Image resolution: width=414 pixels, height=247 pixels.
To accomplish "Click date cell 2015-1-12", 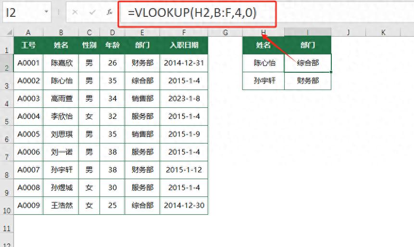I will point(184,170).
